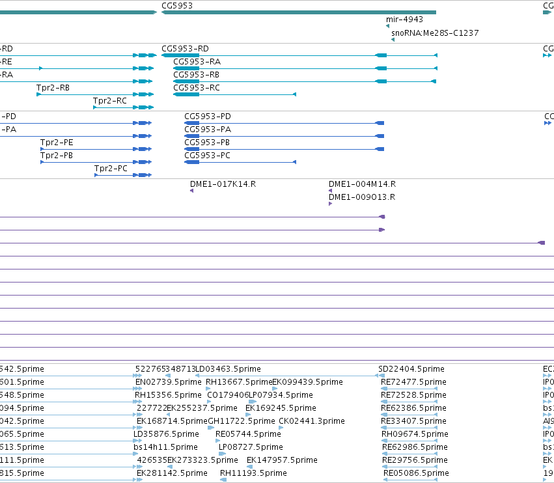
Task: Open the RE62986.5prime EST label
Action: pyautogui.click(x=415, y=447)
